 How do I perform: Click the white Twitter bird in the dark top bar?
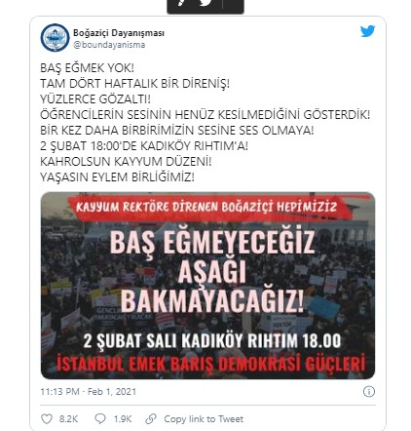coord(205,3)
